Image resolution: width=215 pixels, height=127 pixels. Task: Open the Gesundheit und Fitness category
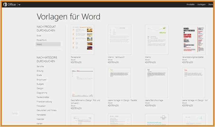click(47, 110)
